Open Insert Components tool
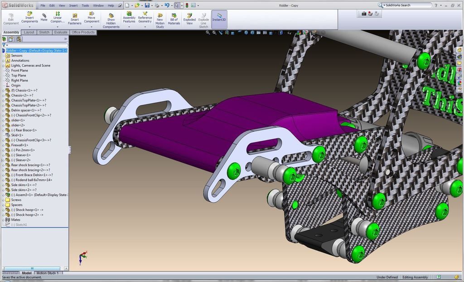The height and width of the screenshot is (282, 464). point(29,18)
